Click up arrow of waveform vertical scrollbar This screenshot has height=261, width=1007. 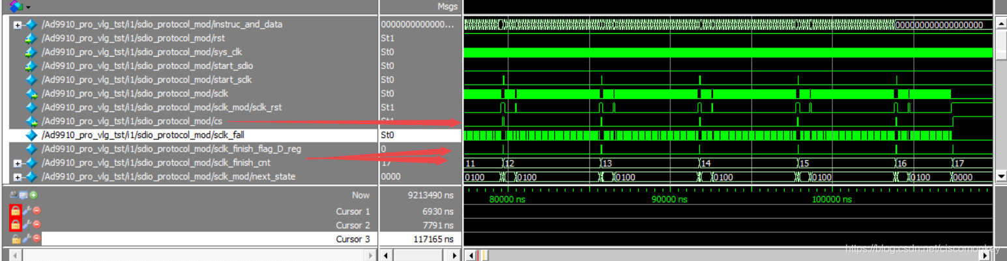point(1000,24)
